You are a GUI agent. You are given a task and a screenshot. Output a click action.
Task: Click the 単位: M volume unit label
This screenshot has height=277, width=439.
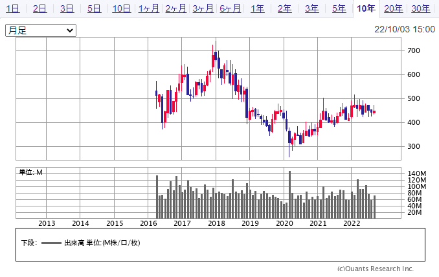click(31, 172)
